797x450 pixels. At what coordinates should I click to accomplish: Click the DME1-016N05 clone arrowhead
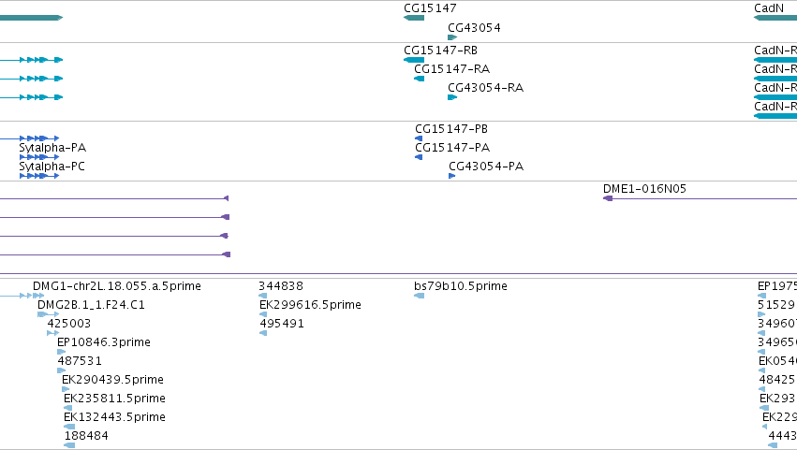[x=608, y=198]
